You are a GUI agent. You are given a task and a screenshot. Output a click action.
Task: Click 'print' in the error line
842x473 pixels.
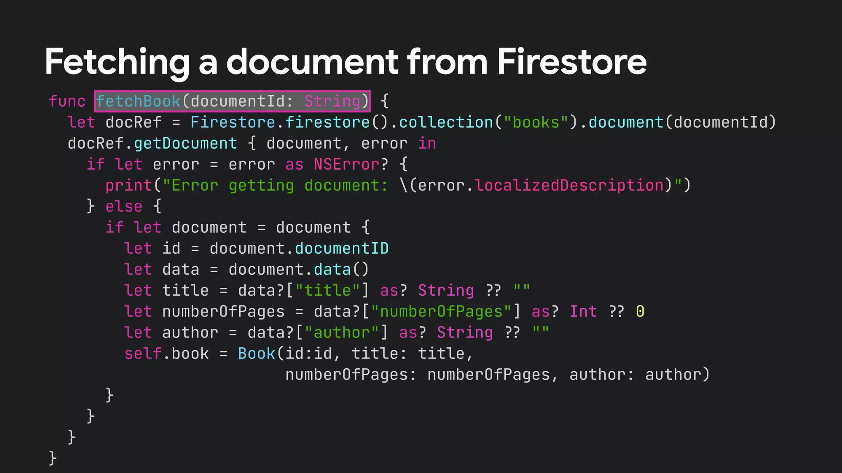129,185
